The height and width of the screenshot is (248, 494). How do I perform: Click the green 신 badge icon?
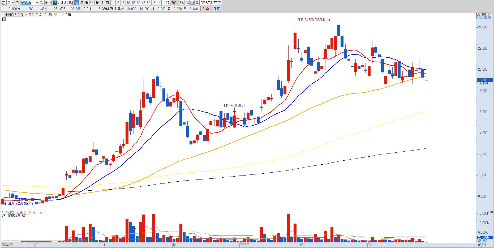coord(54,3)
